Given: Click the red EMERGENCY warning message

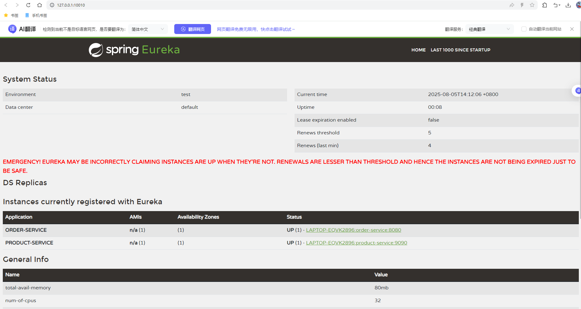Looking at the screenshot, I should 289,166.
